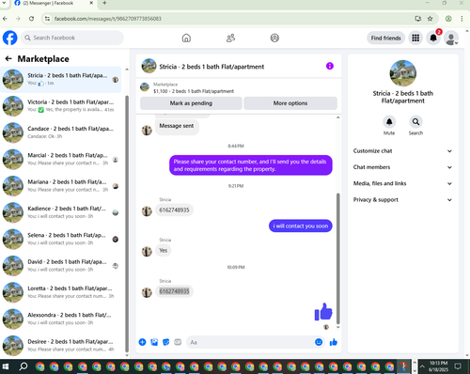Choose a GIF from the composer icon
Image resolution: width=470 pixels, height=374 pixels.
(178, 342)
